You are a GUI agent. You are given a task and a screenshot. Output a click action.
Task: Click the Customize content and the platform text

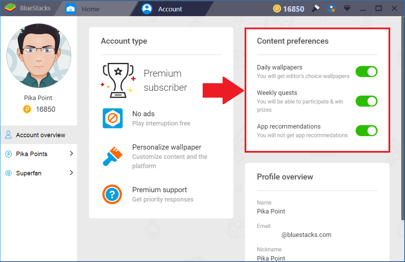[x=170, y=161]
